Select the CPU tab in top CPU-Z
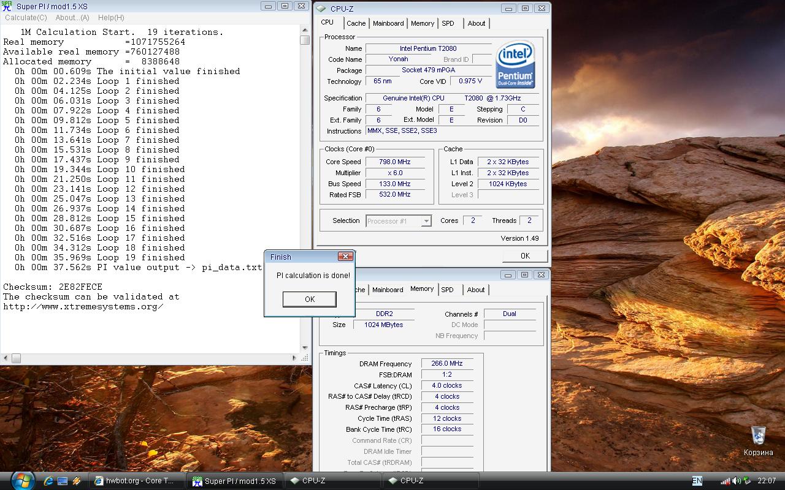This screenshot has height=490, width=785. point(327,22)
